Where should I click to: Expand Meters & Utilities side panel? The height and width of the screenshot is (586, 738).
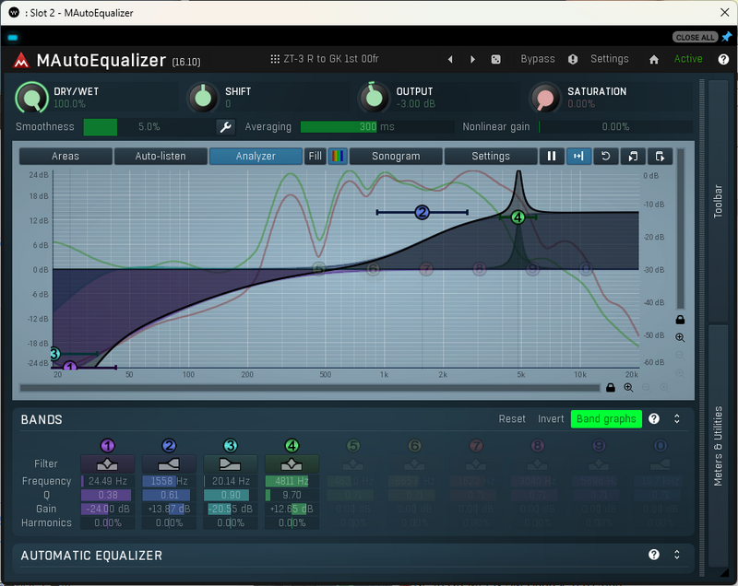(718, 446)
